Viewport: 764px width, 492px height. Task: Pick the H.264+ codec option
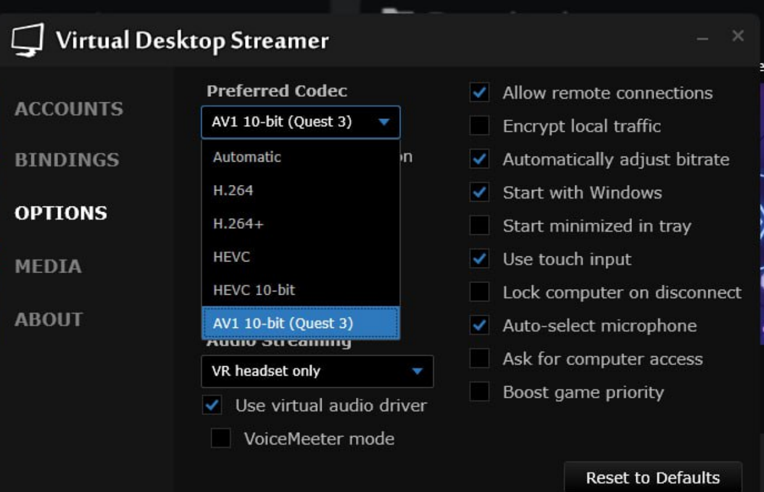point(238,224)
